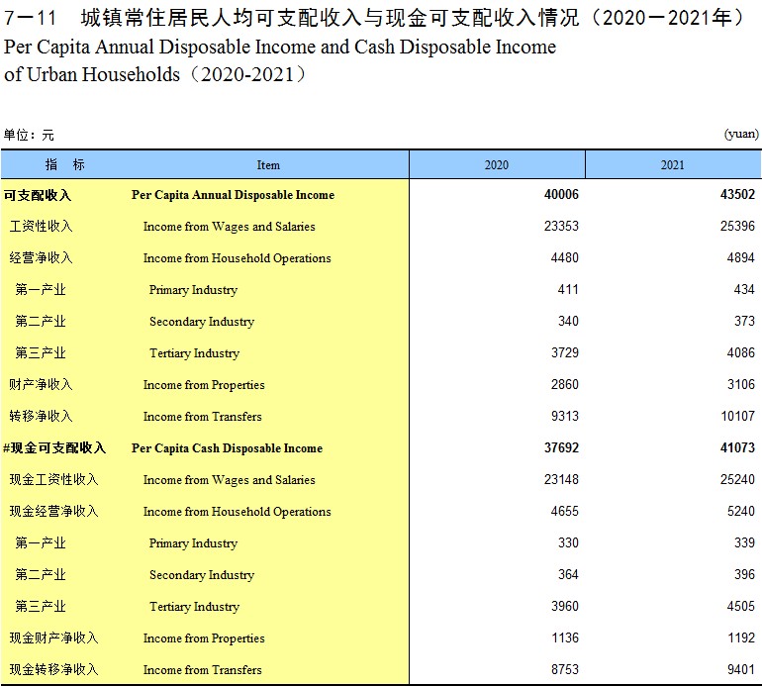
Task: Select the value 4655
Action: [x=565, y=511]
